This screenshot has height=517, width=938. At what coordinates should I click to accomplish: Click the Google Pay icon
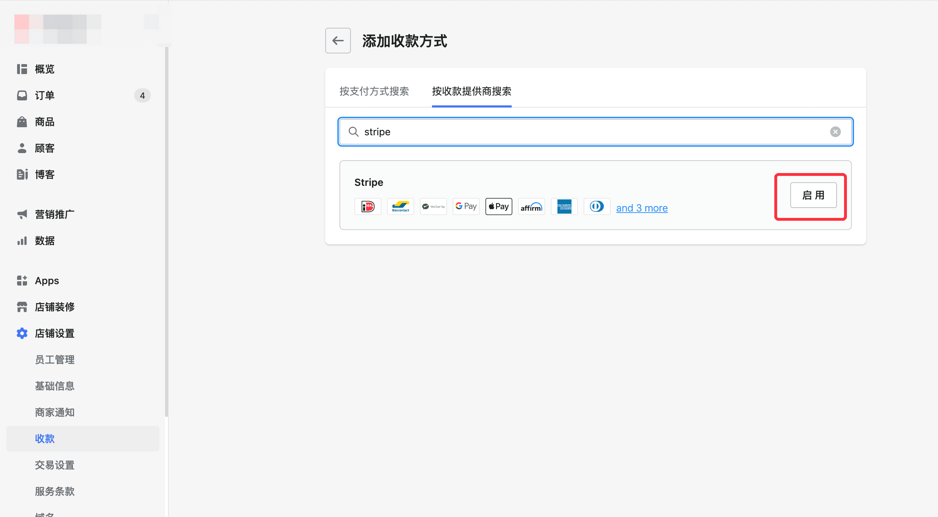point(466,207)
